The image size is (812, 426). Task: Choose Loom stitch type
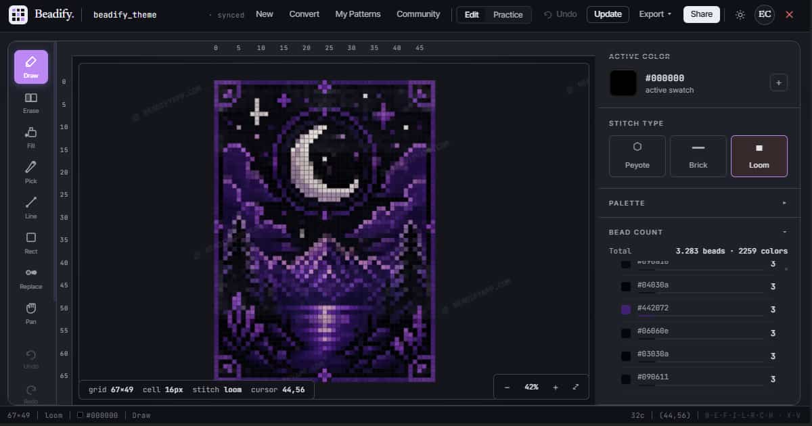pos(759,156)
